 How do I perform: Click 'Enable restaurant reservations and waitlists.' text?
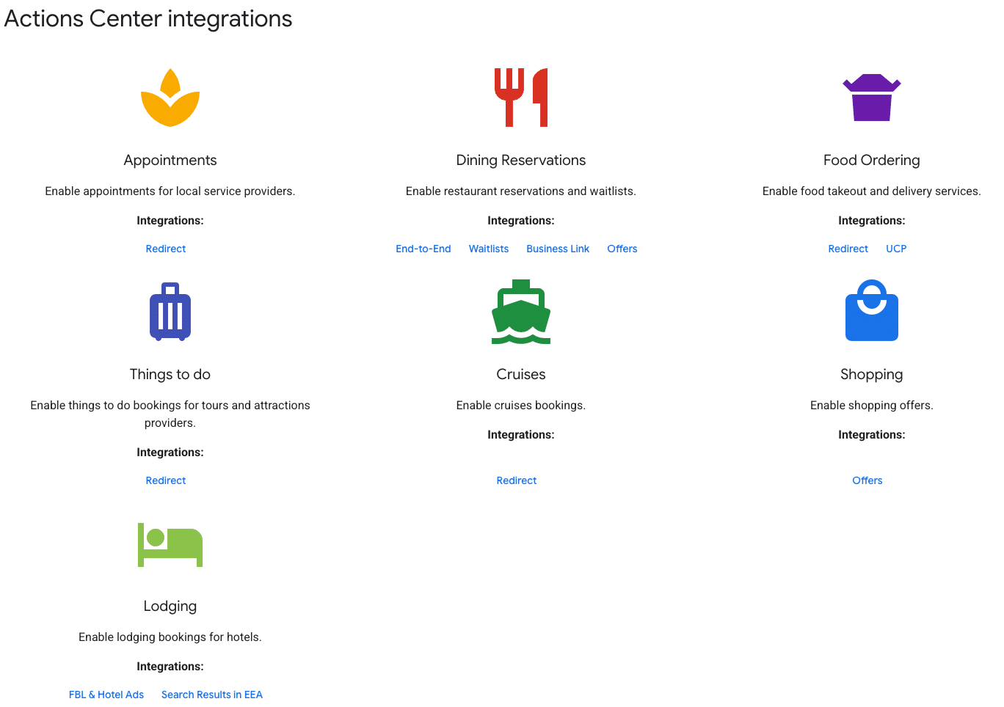(521, 191)
